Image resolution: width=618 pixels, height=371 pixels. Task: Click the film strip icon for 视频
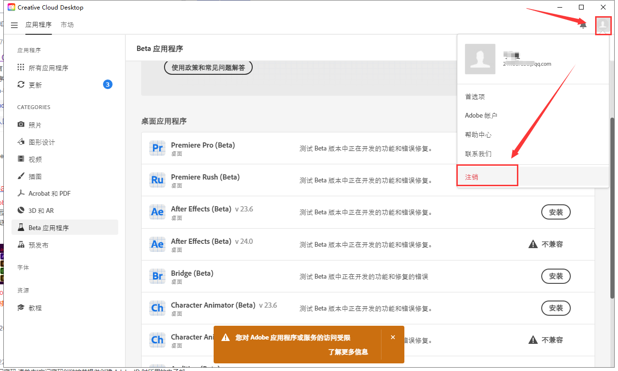pos(21,159)
